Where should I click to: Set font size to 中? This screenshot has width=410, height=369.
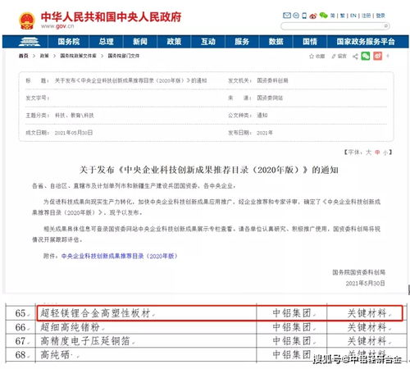pos(377,153)
